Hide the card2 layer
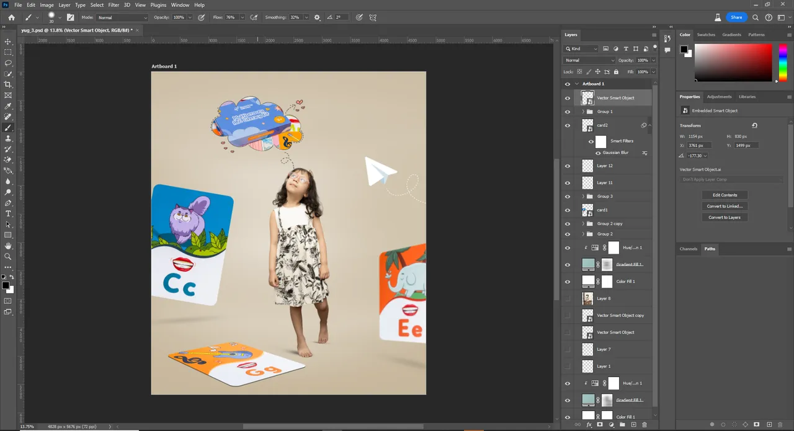The height and width of the screenshot is (431, 794). (x=567, y=125)
